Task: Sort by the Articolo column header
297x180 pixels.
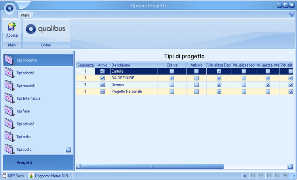Action: [196, 65]
